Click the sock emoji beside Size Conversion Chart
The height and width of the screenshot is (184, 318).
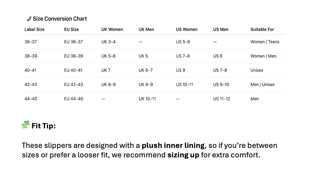click(x=29, y=18)
